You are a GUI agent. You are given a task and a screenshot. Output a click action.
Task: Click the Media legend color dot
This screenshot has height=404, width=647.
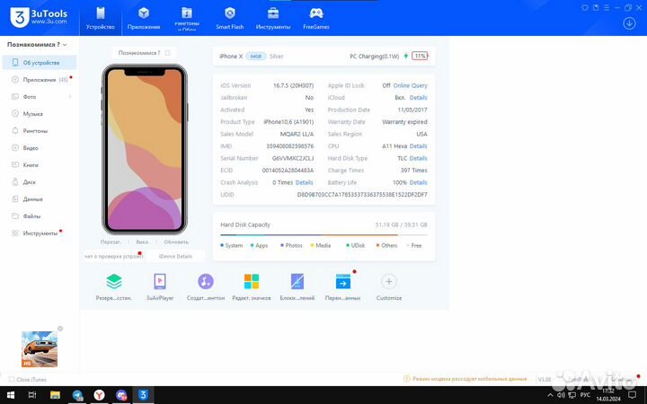(x=313, y=245)
